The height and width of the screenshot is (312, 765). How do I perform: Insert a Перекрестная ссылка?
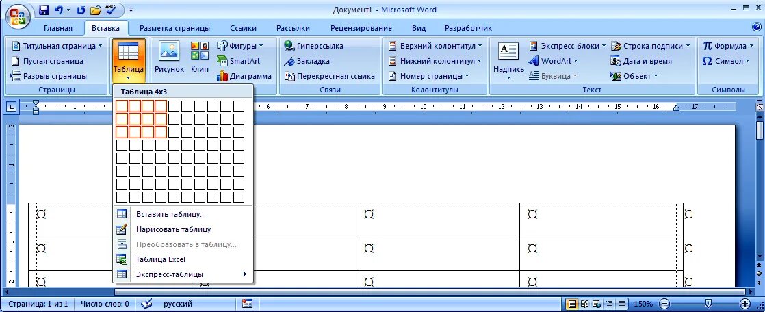[x=330, y=76]
